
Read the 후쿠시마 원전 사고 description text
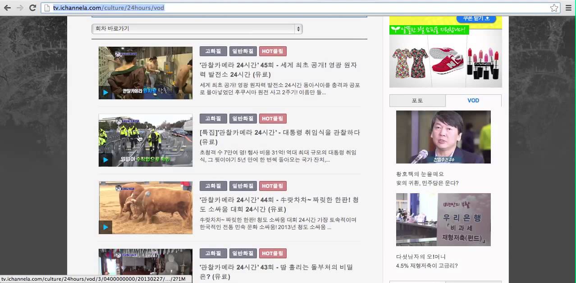click(x=279, y=88)
